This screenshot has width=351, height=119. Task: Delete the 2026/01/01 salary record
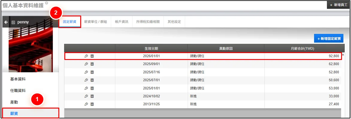coord(92,56)
